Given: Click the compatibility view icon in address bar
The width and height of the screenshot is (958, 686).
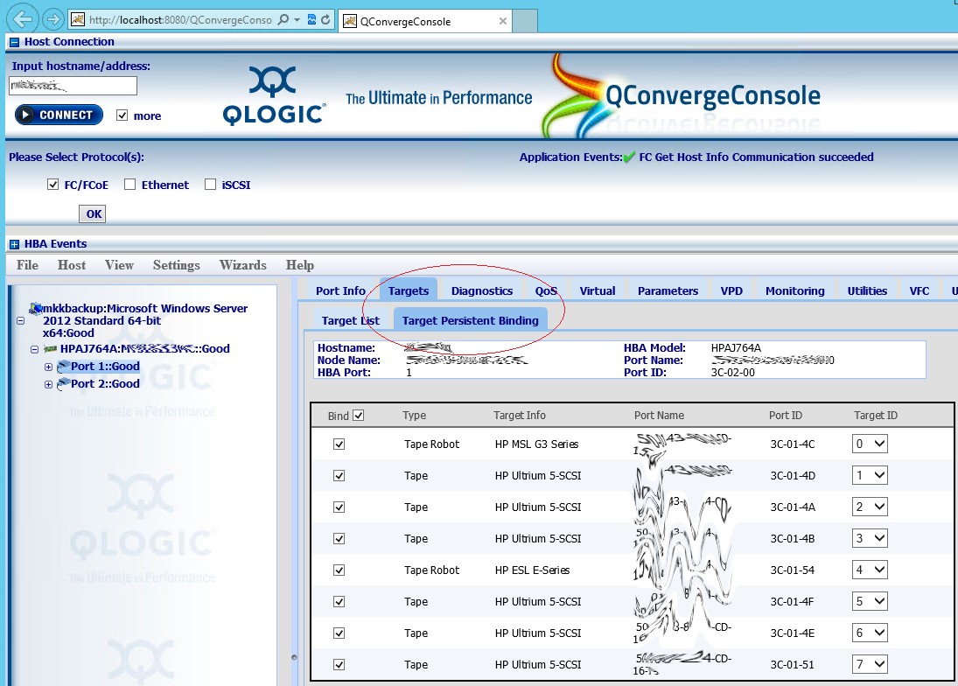Looking at the screenshot, I should pyautogui.click(x=311, y=20).
